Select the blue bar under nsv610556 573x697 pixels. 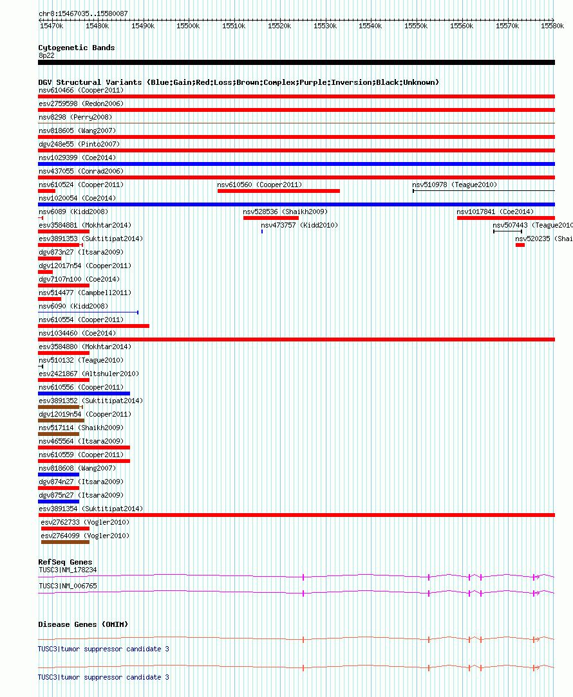pos(84,394)
